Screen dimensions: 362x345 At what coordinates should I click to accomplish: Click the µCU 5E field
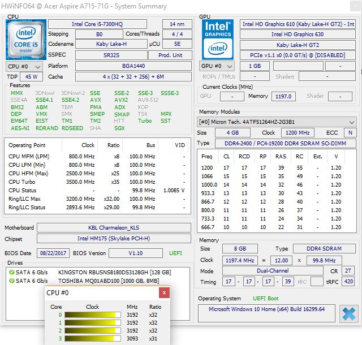click(x=177, y=44)
